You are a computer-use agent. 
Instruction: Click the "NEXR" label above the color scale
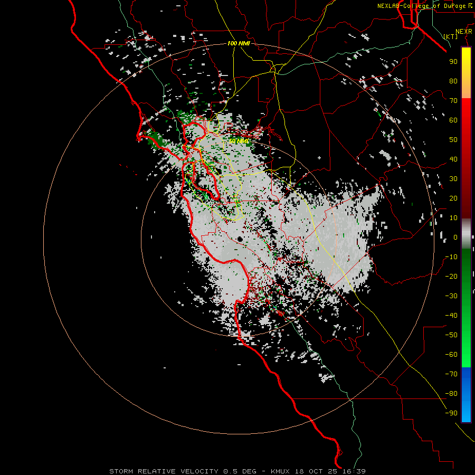pos(464,32)
